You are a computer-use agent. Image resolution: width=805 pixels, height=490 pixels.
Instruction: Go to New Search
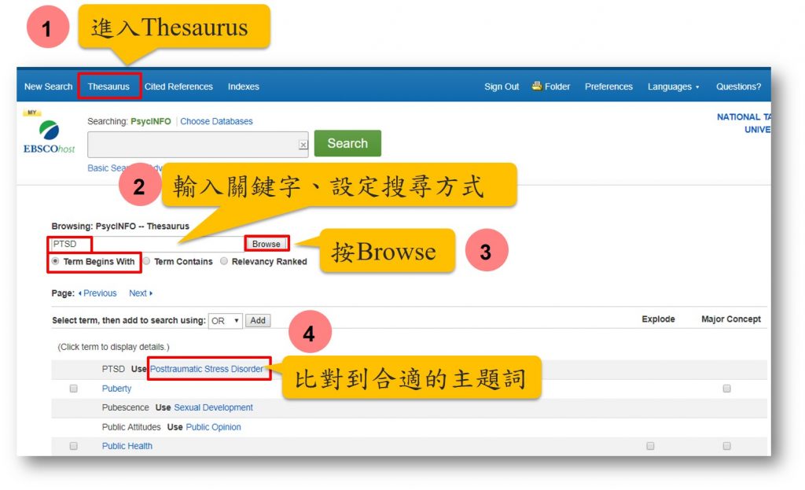[48, 87]
